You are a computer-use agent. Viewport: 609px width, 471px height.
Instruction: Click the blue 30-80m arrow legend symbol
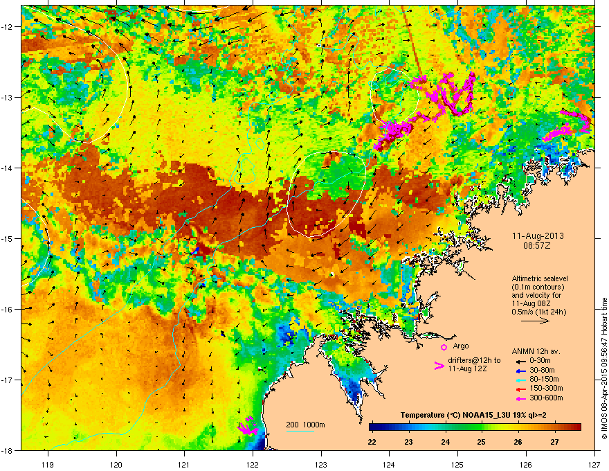[x=520, y=371]
